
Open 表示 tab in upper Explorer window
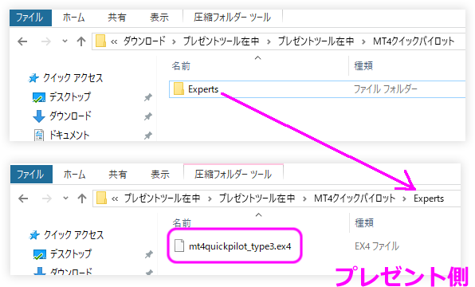[x=159, y=18]
